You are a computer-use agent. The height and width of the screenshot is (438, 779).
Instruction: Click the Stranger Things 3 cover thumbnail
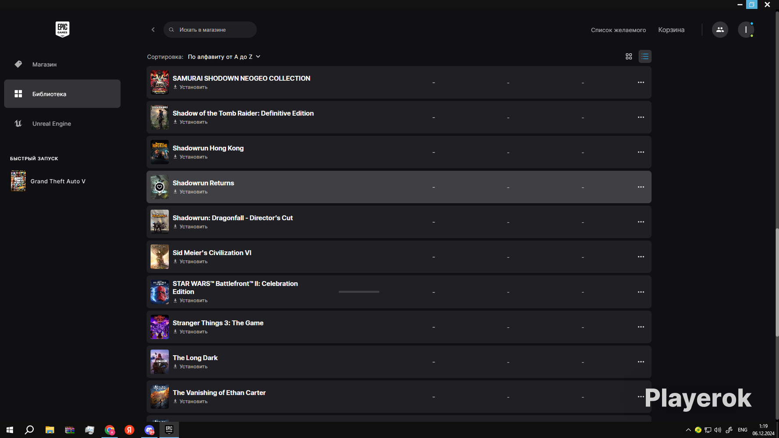coord(159,327)
